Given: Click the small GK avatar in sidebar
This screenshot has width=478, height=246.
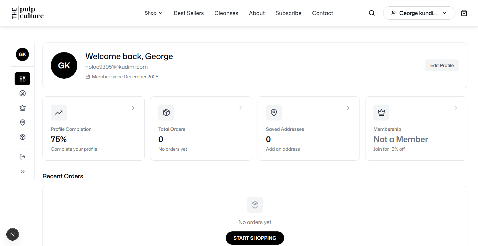Looking at the screenshot, I should point(23,54).
